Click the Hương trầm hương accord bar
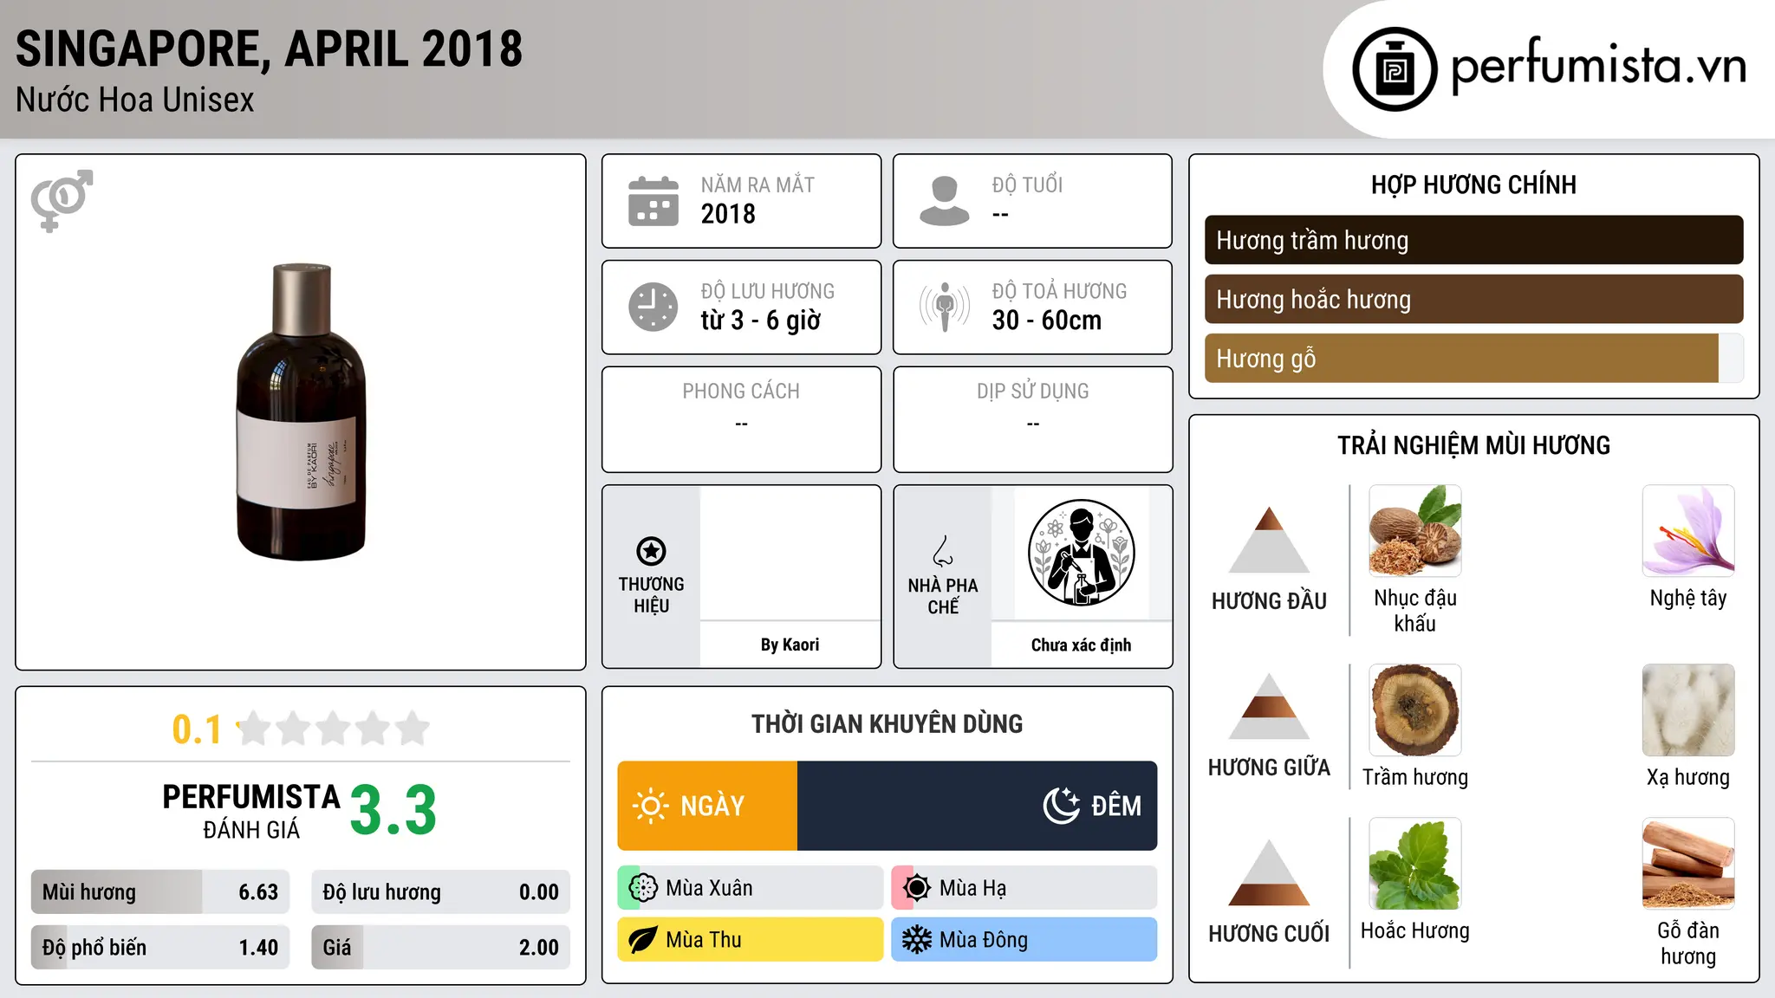 (x=1473, y=240)
